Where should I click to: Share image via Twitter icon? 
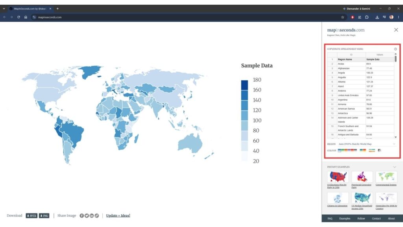click(x=87, y=216)
